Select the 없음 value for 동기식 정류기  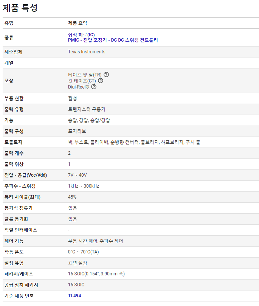[72, 208]
